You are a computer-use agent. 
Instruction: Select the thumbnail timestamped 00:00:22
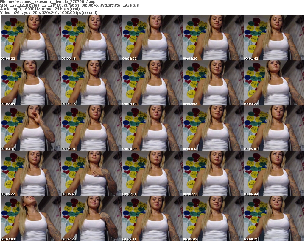coord(31,38)
